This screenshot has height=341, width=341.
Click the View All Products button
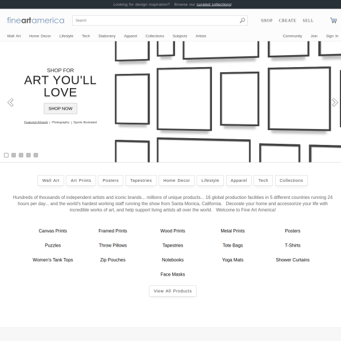[173, 291]
